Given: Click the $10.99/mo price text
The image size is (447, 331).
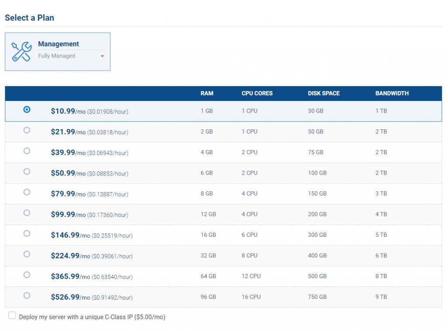Looking at the screenshot, I should (x=68, y=111).
